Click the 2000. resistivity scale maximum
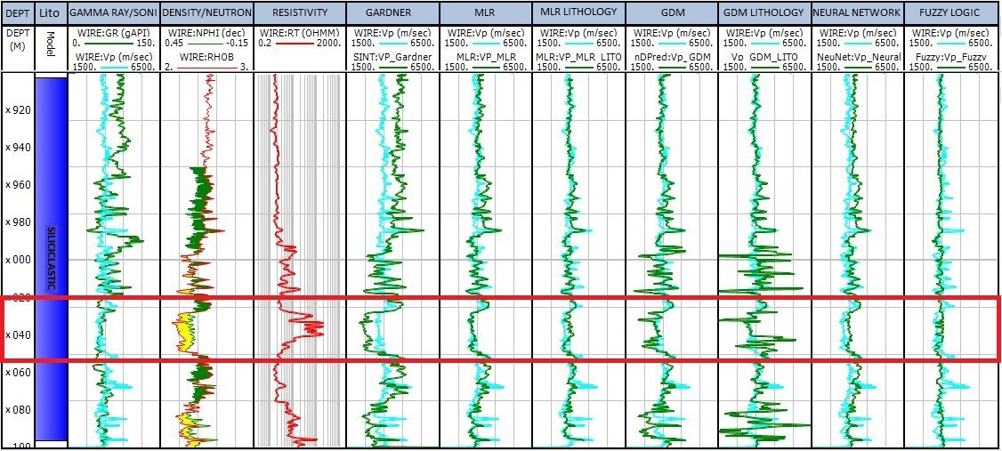 pyautogui.click(x=330, y=43)
